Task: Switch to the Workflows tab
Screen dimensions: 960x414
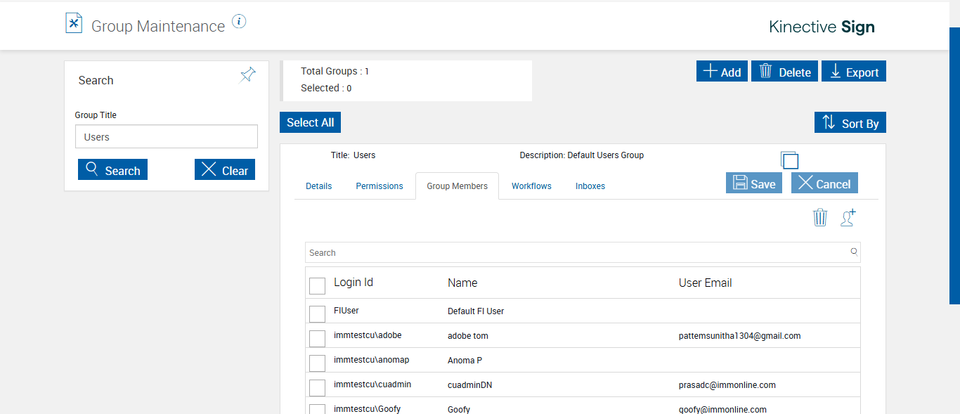Action: [x=531, y=186]
